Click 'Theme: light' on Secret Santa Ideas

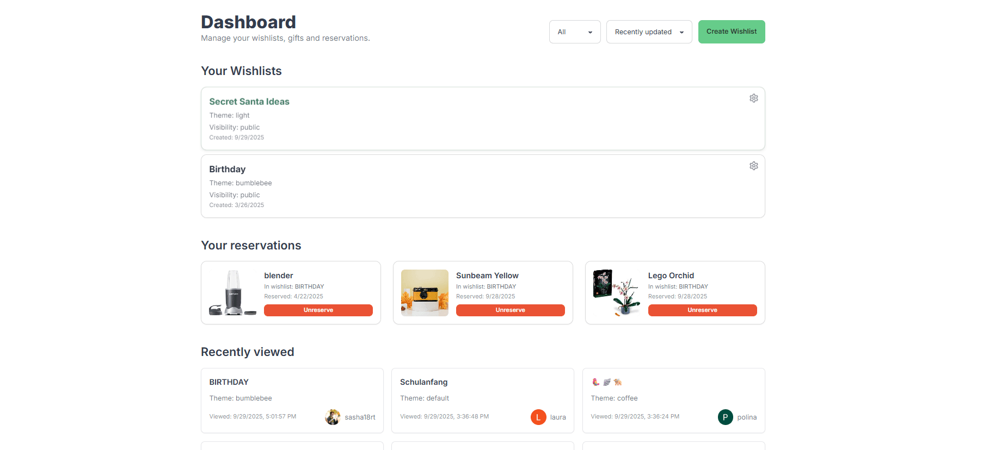pyautogui.click(x=229, y=116)
